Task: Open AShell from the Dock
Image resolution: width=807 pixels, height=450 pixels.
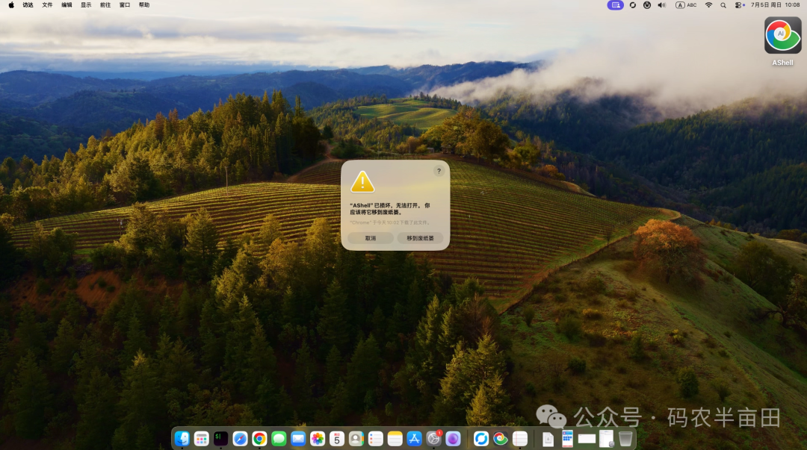Action: (500, 439)
